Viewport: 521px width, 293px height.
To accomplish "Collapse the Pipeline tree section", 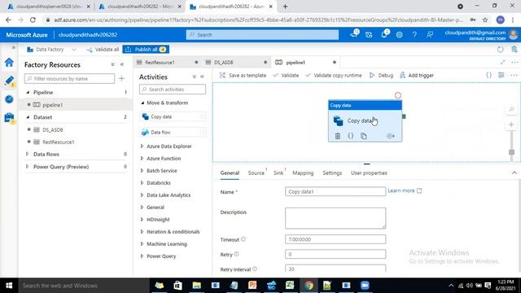I will point(28,92).
